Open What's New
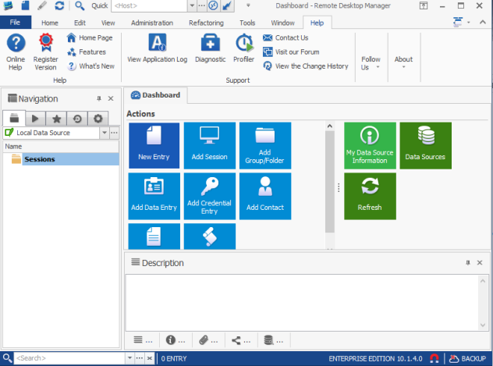This screenshot has width=493, height=366. coord(90,66)
